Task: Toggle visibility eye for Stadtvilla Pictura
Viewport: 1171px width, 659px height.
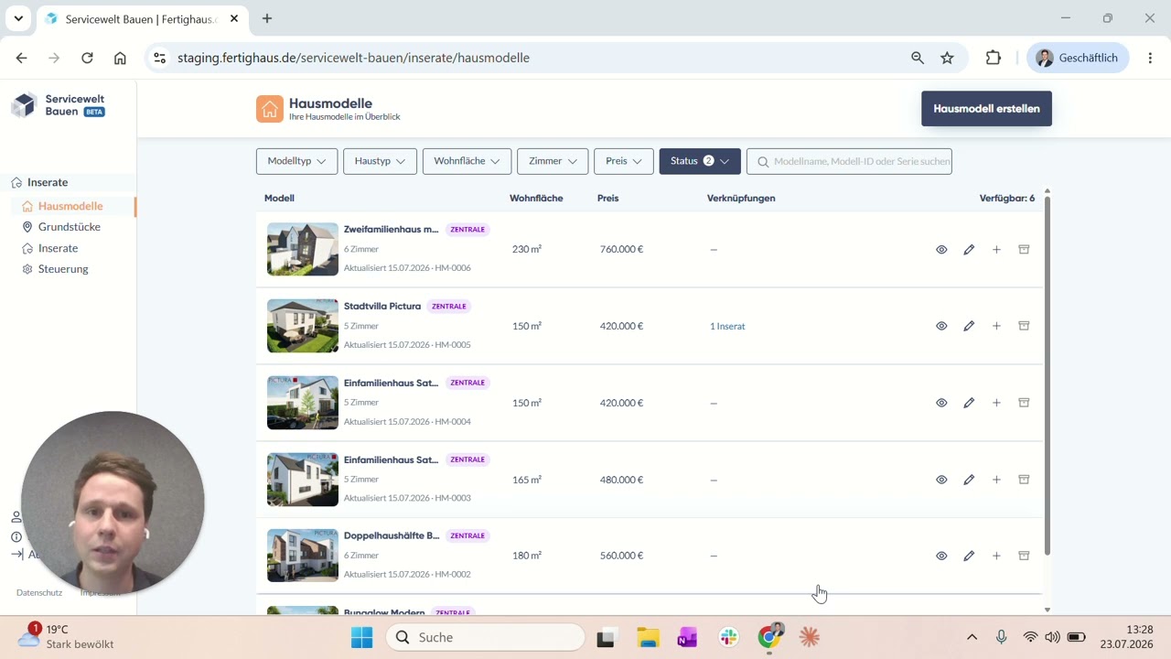Action: (x=941, y=326)
